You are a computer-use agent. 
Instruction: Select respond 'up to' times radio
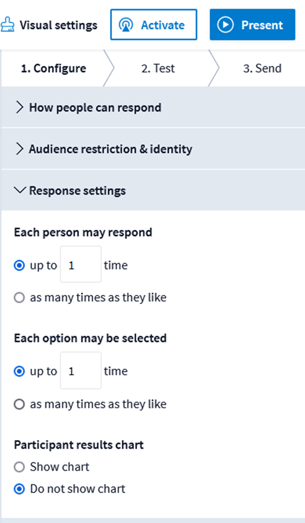pyautogui.click(x=19, y=266)
